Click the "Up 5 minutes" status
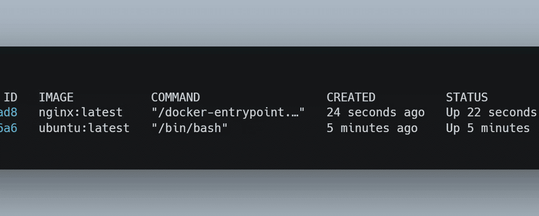 [x=488, y=128]
